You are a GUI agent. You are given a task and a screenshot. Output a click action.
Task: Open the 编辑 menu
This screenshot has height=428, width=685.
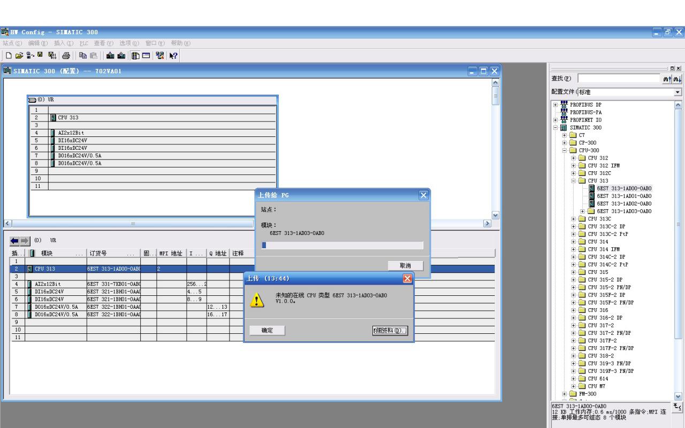coord(37,43)
